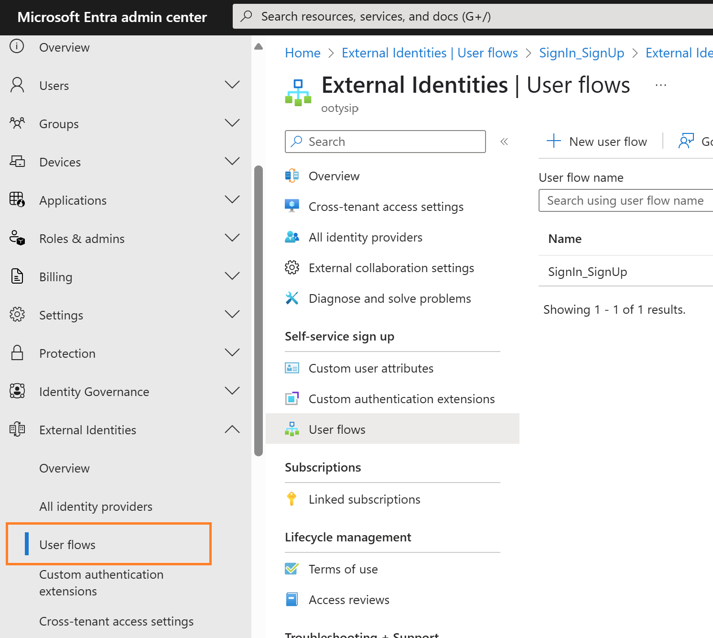
Task: Open Cross-tenant access settings in resource menu
Action: (392, 207)
